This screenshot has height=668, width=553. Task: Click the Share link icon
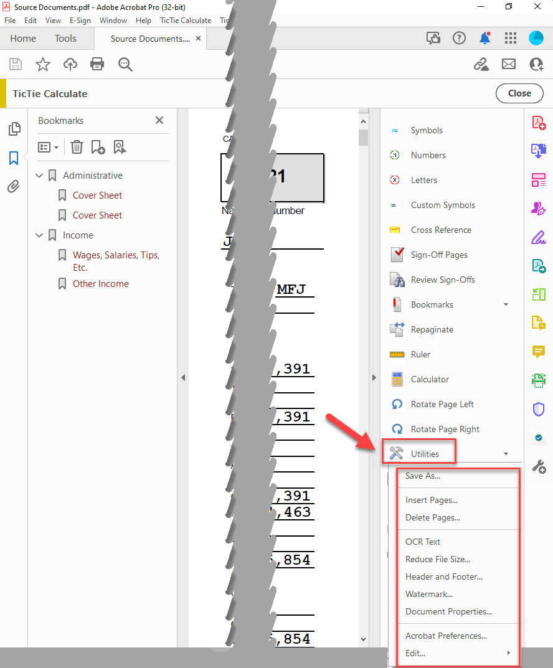click(481, 64)
